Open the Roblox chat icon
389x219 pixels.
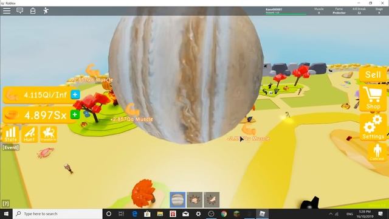[20, 11]
